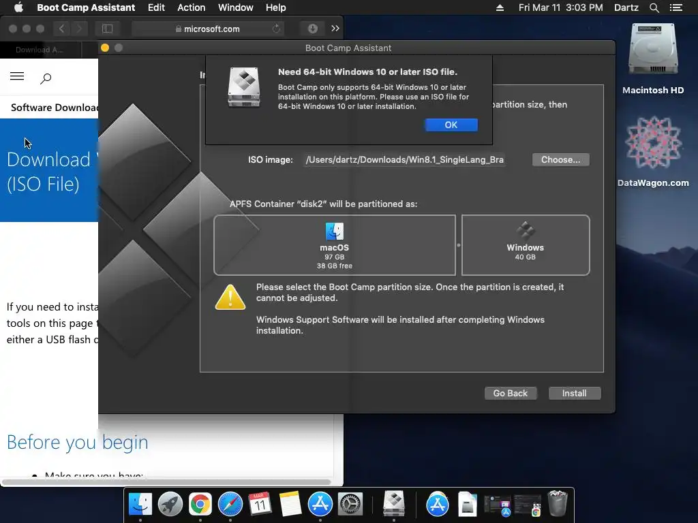This screenshot has height=523, width=698.
Task: Open hamburger menu on Microsoft page
Action: coord(17,76)
